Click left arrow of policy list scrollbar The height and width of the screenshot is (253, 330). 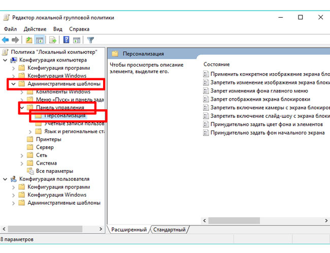pyautogui.click(x=205, y=220)
